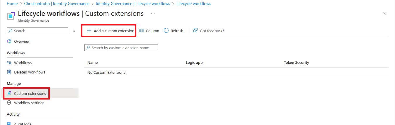Click Add a custom extension
Screen dimensions: 395x125
[x=114, y=31]
